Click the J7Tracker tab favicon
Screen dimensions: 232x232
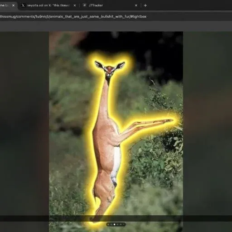(x=85, y=5)
